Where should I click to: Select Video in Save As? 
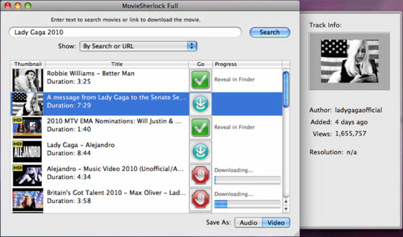[x=276, y=223]
